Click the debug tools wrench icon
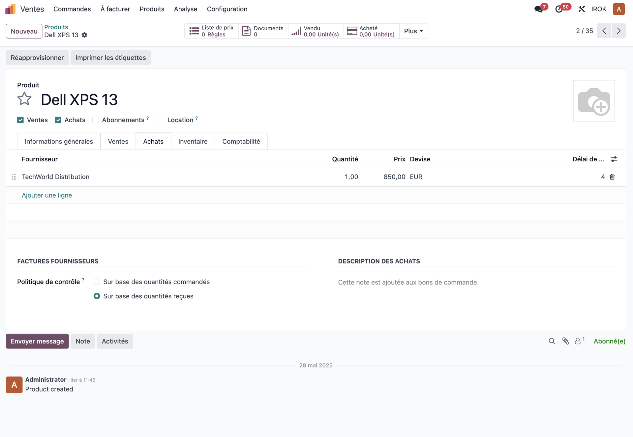Image resolution: width=633 pixels, height=437 pixels. coord(582,9)
